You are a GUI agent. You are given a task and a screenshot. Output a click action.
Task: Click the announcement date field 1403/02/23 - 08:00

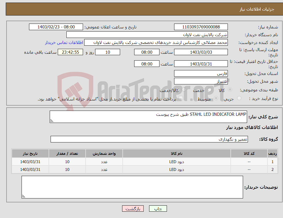pos(56,27)
